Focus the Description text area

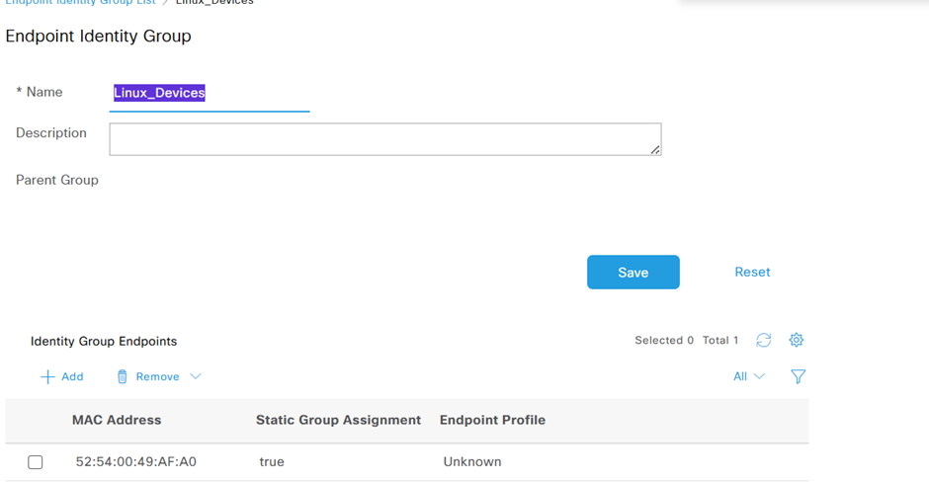point(384,139)
